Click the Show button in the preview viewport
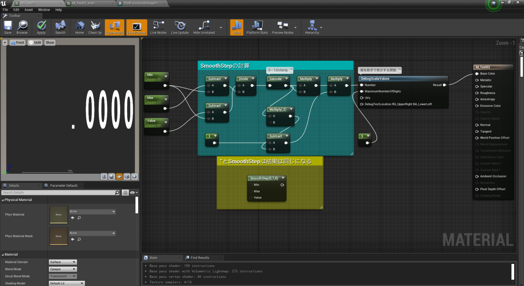This screenshot has width=524, height=286. (49, 42)
